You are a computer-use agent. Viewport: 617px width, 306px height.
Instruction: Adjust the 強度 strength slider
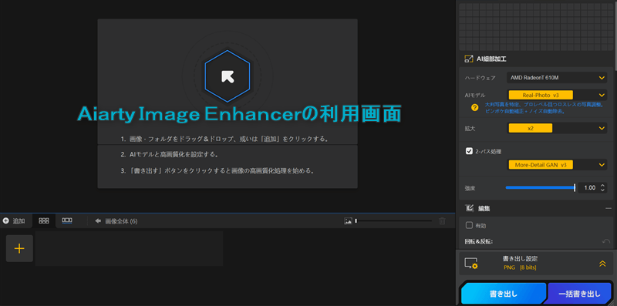[541, 187]
